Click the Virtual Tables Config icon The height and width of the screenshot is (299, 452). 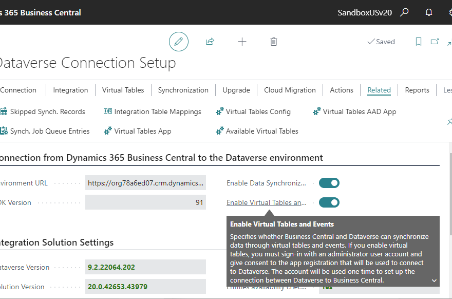220,111
